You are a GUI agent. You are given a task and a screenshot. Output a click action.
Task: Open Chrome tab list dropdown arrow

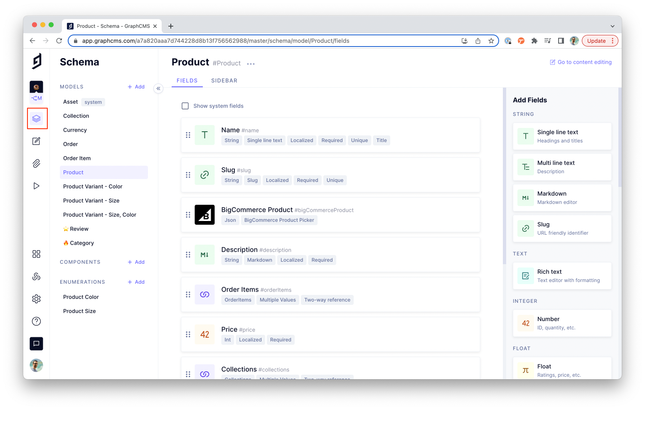pyautogui.click(x=612, y=26)
